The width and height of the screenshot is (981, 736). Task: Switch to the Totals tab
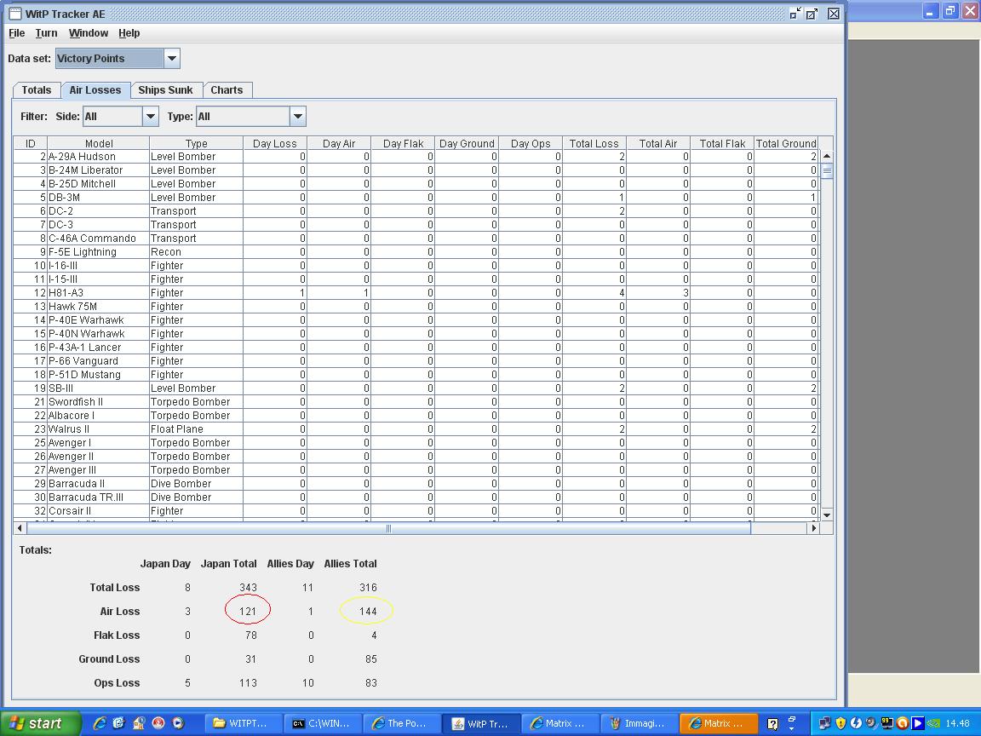point(37,90)
